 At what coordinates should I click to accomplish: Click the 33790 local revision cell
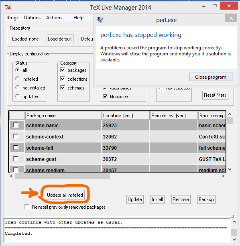click(x=126, y=148)
